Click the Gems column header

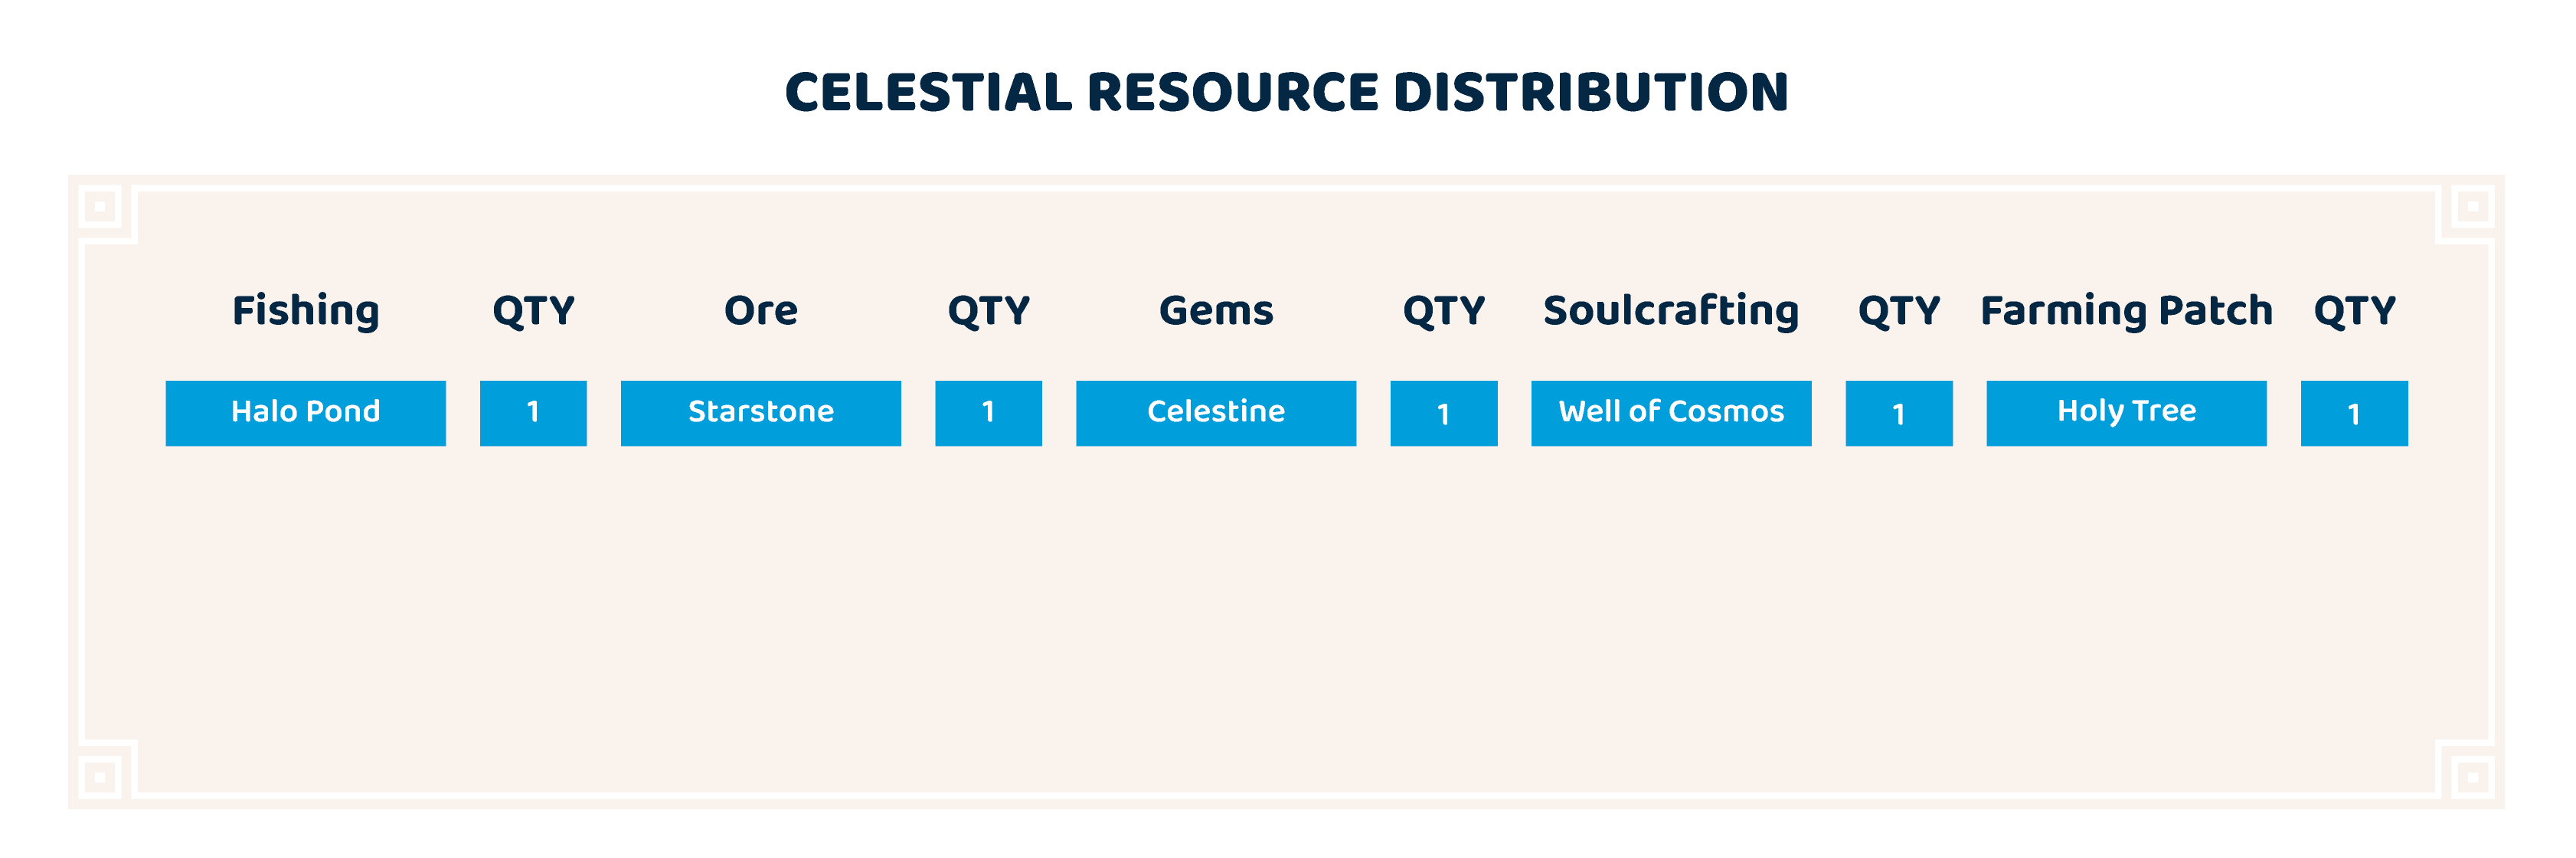point(1215,310)
